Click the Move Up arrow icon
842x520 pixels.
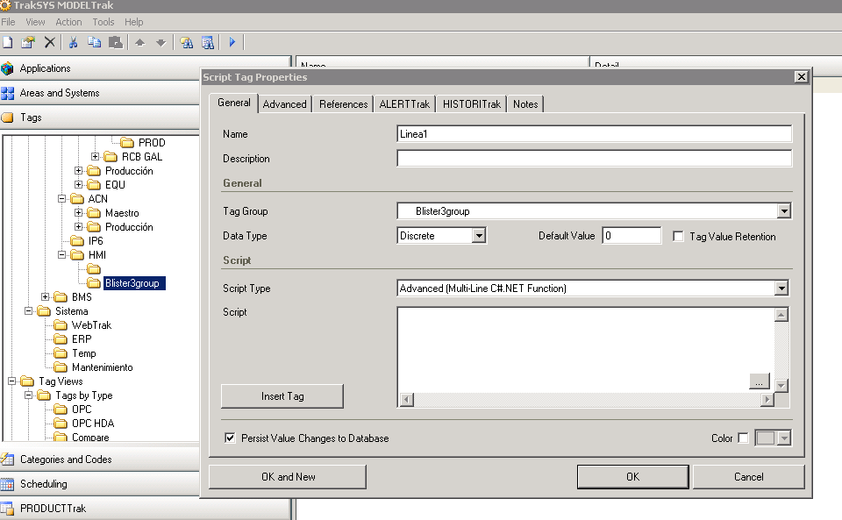pos(139,43)
